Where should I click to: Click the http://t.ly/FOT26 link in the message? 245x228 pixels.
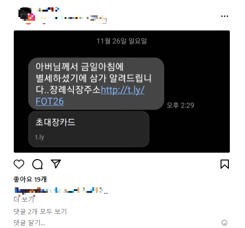pyautogui.click(x=90, y=95)
